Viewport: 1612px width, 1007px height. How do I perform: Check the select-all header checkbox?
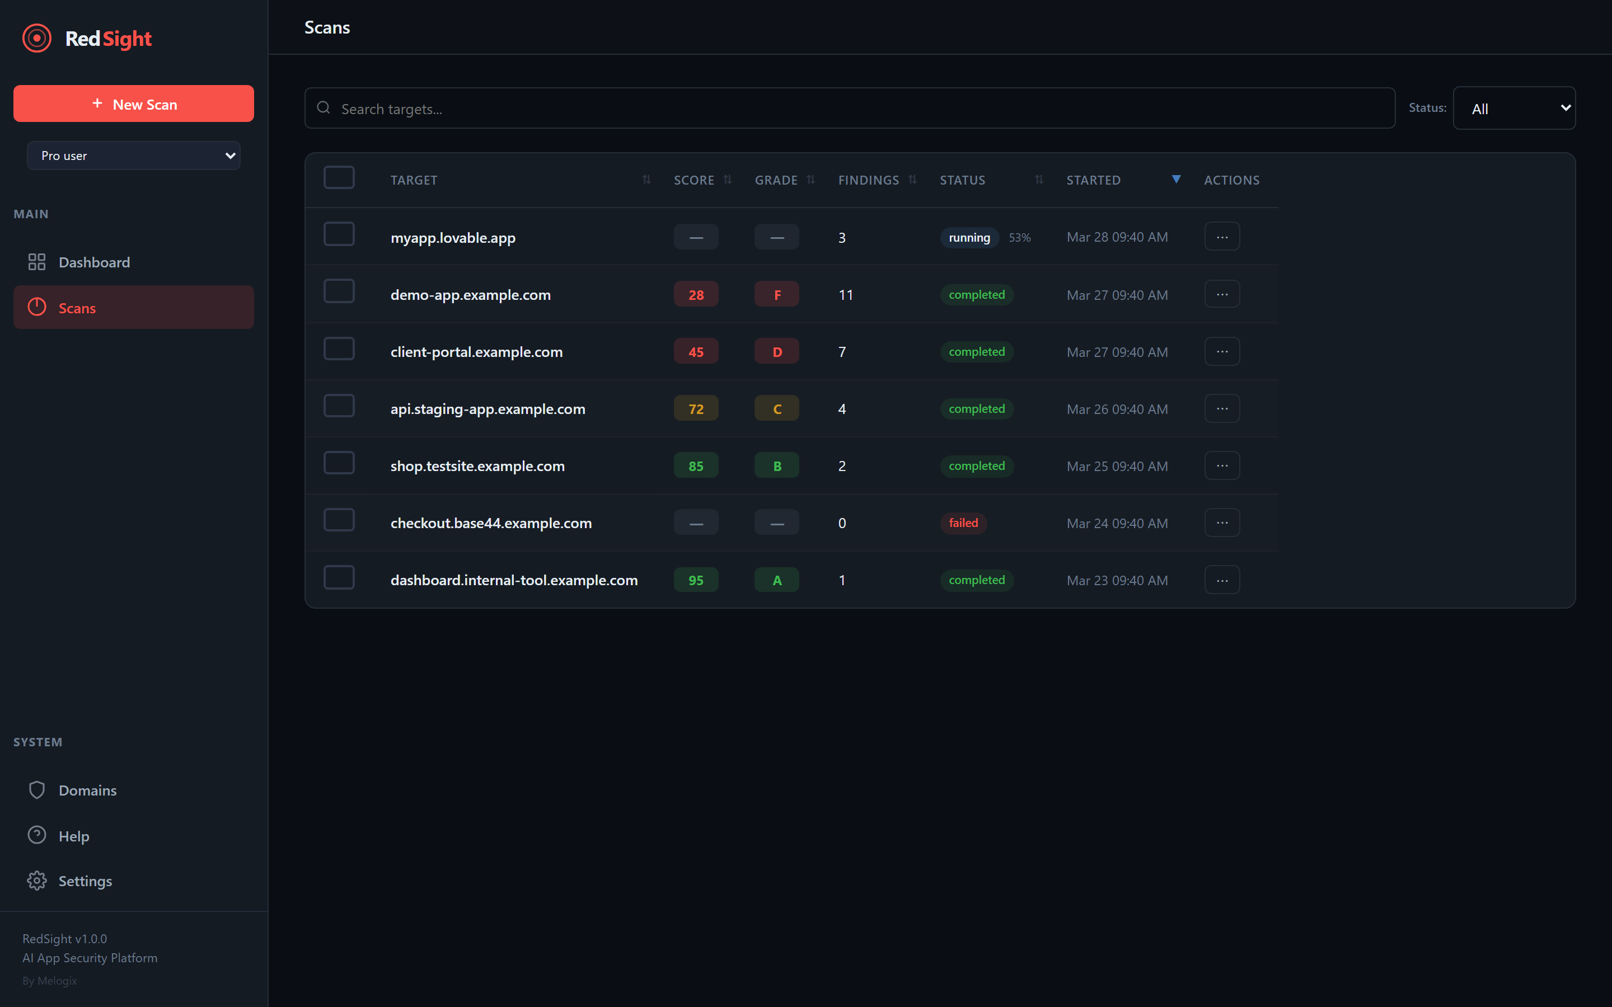(339, 178)
